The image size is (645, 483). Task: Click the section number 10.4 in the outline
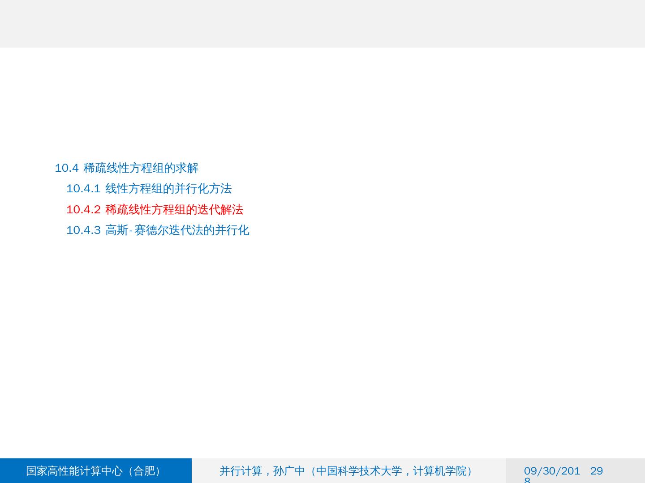pyautogui.click(x=66, y=168)
